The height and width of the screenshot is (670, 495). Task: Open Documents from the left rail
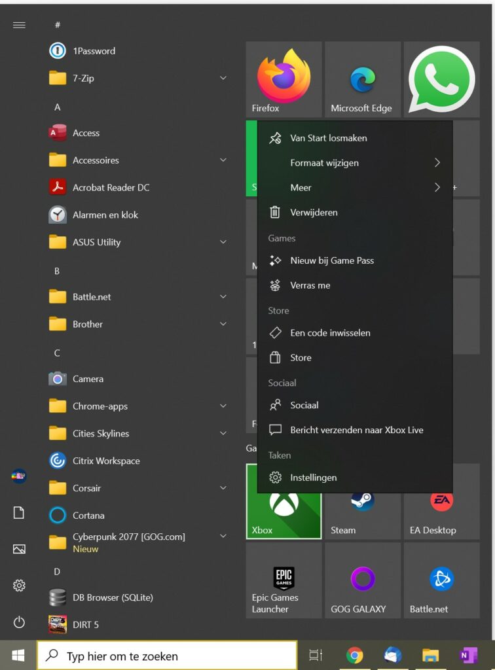click(x=19, y=512)
